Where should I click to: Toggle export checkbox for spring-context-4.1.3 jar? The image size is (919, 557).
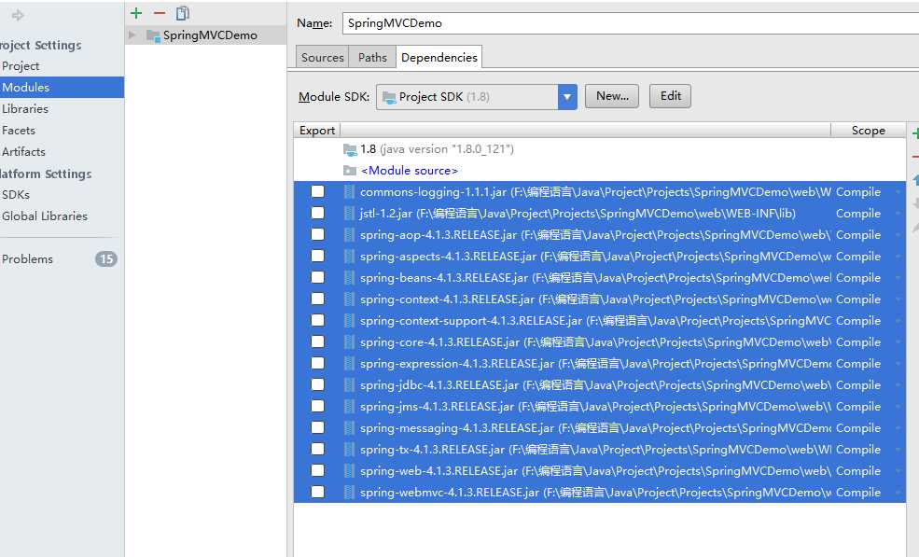(x=317, y=299)
